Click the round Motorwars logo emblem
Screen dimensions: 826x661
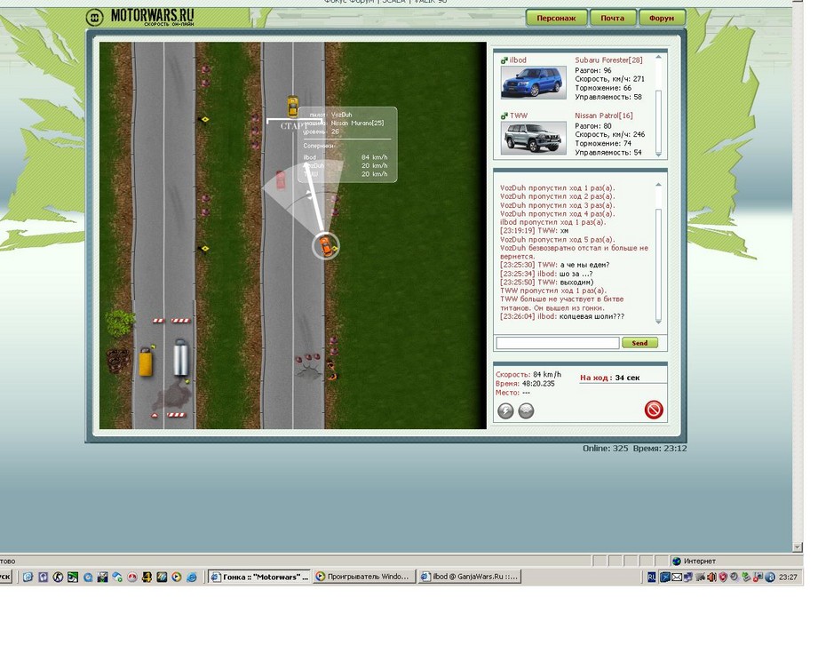pyautogui.click(x=95, y=18)
